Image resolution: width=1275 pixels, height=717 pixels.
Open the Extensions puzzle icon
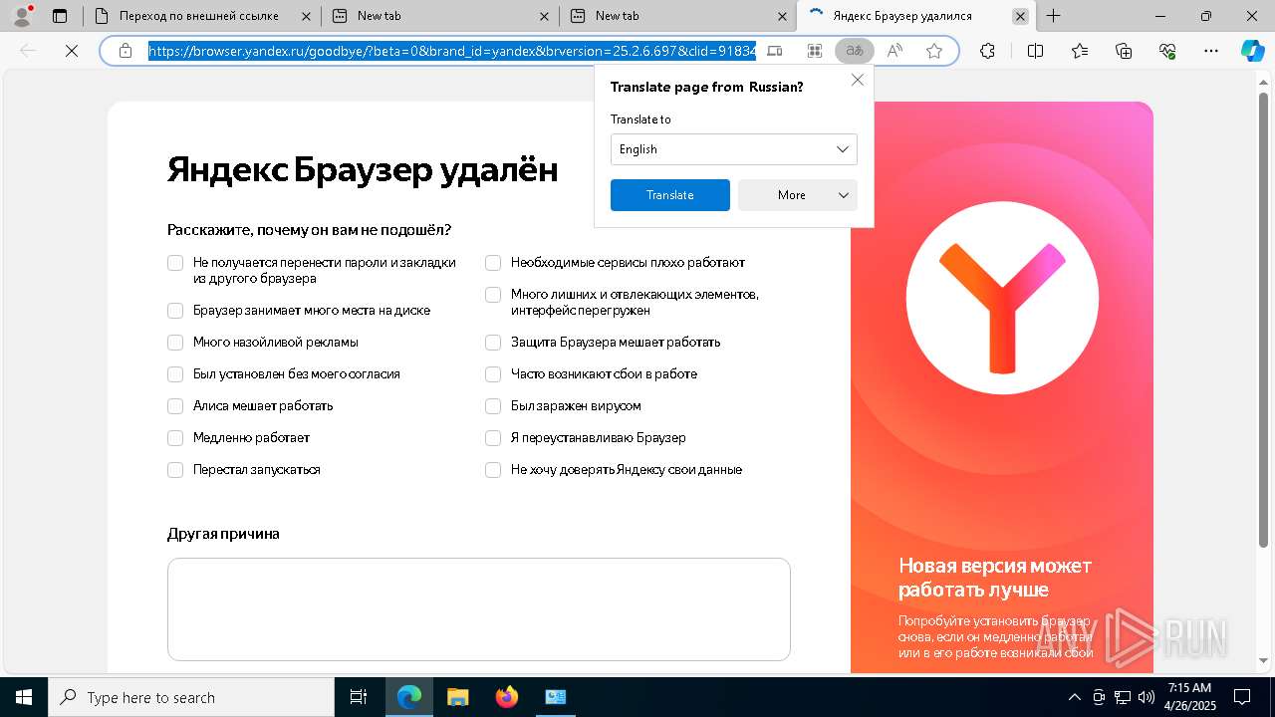point(987,51)
